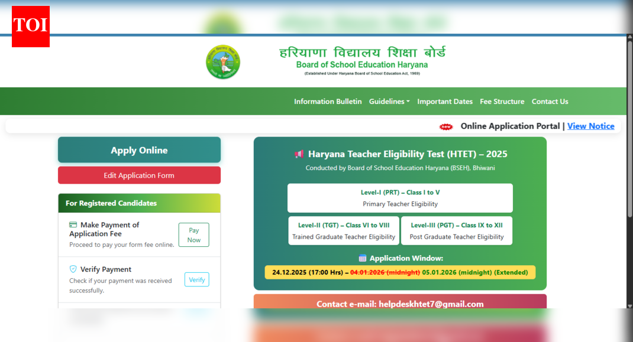Image resolution: width=633 pixels, height=342 pixels.
Task: Click the Verify button under Verify Payment
Action: [196, 279]
